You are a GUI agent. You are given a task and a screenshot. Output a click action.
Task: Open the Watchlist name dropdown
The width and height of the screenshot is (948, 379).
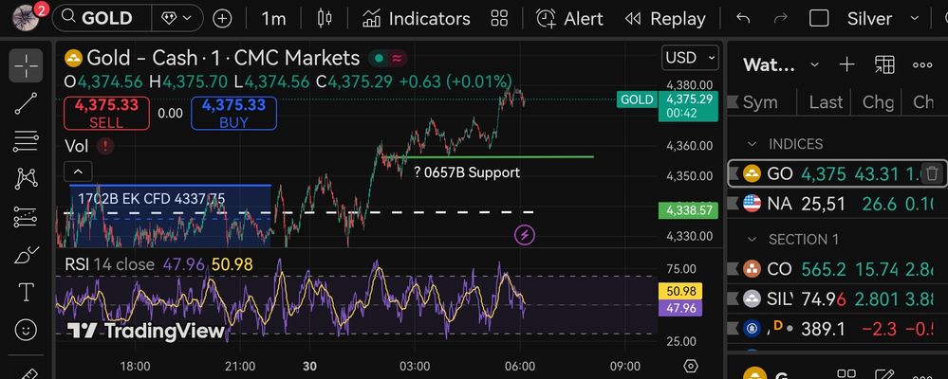click(x=781, y=64)
